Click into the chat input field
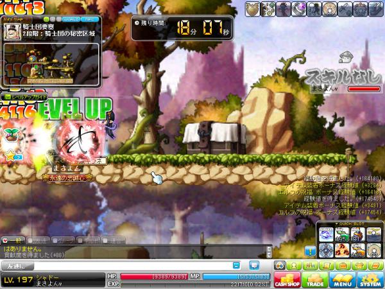 pos(133,266)
